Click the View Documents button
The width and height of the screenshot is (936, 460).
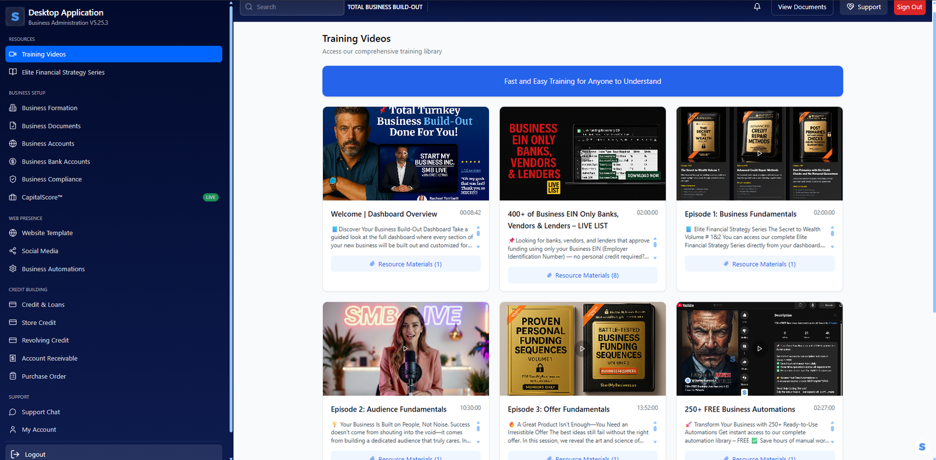click(801, 7)
